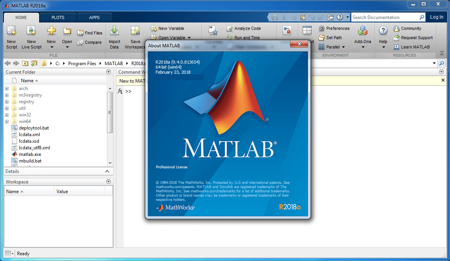
Task: Click Learn MATLAB
Action: click(x=412, y=47)
